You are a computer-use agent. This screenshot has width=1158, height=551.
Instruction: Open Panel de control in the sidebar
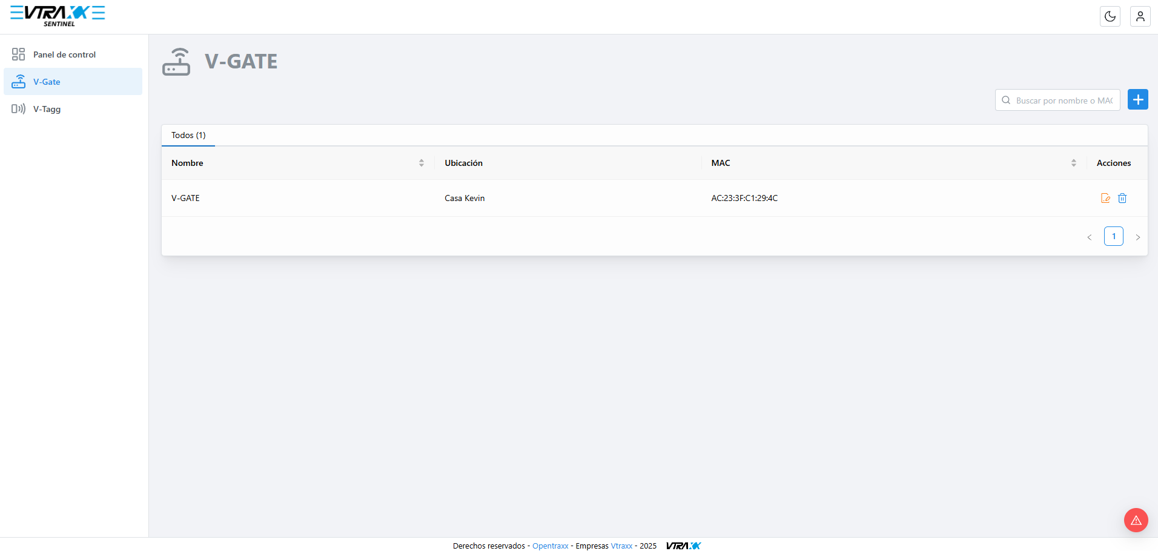(x=73, y=54)
